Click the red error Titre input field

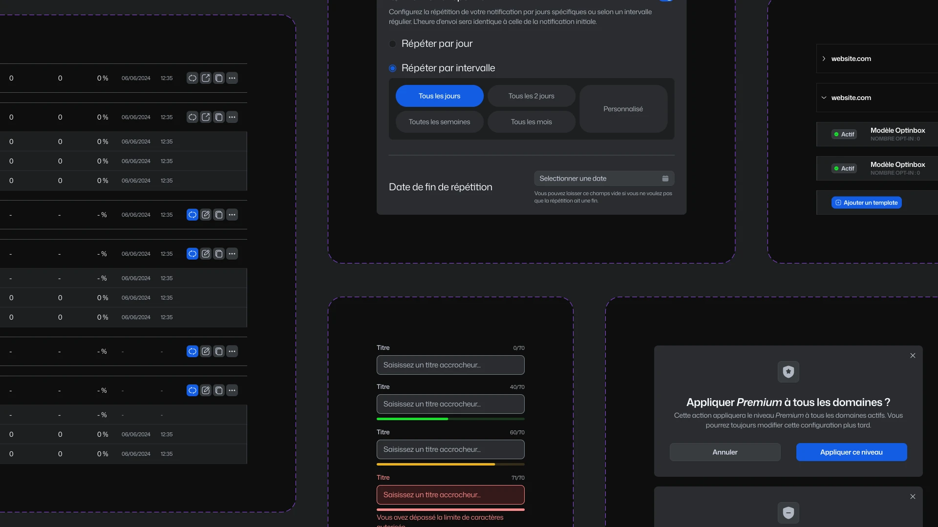click(x=450, y=495)
